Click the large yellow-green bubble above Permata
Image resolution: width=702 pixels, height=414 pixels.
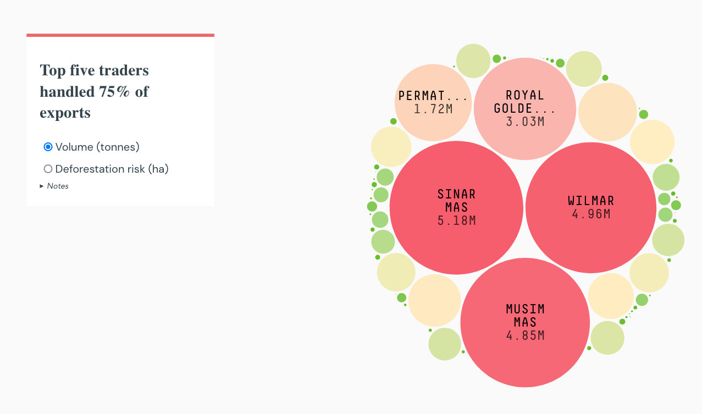473,60
